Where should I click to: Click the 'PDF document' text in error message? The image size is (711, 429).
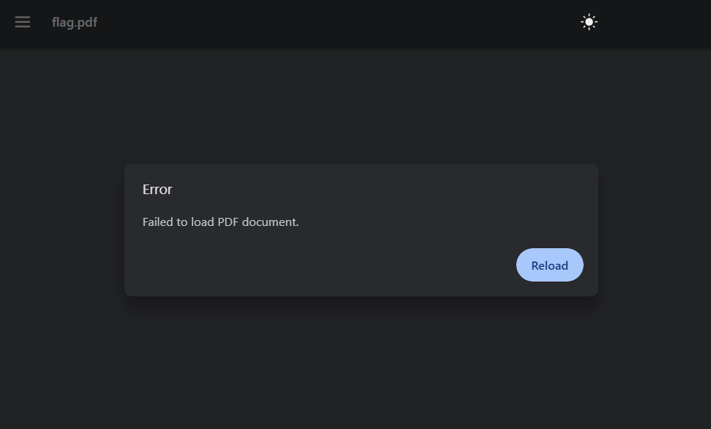[257, 222]
